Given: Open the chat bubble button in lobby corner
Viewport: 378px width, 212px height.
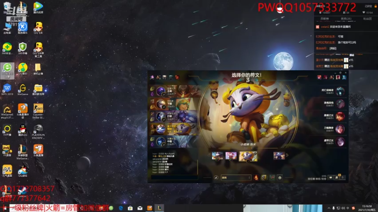Looking at the screenshot, I should tap(330, 178).
